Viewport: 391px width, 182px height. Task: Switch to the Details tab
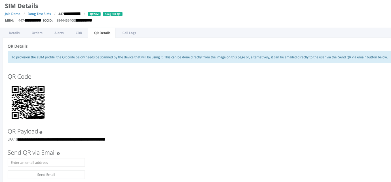[14, 33]
